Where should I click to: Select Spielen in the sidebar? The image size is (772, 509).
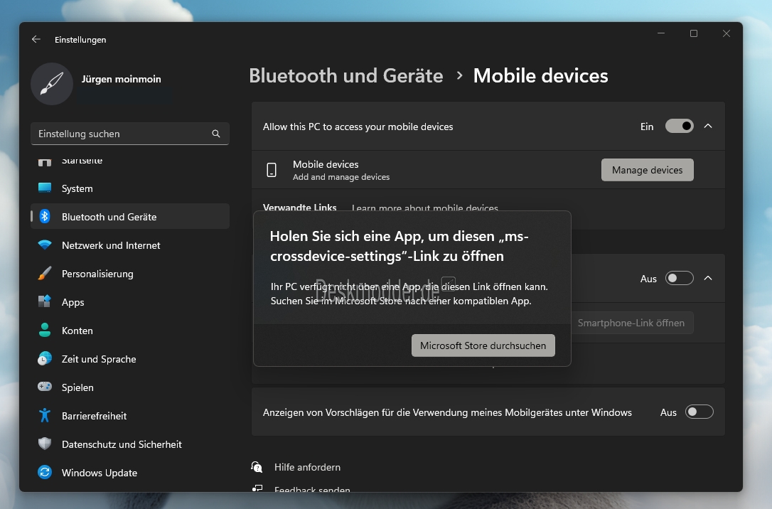130,387
